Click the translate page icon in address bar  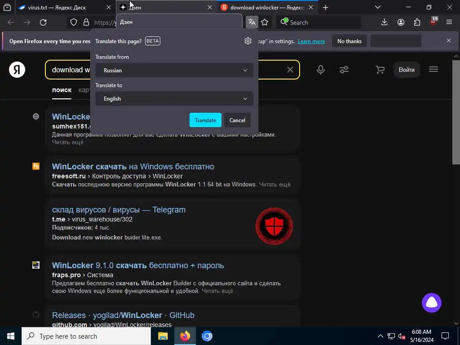click(252, 22)
